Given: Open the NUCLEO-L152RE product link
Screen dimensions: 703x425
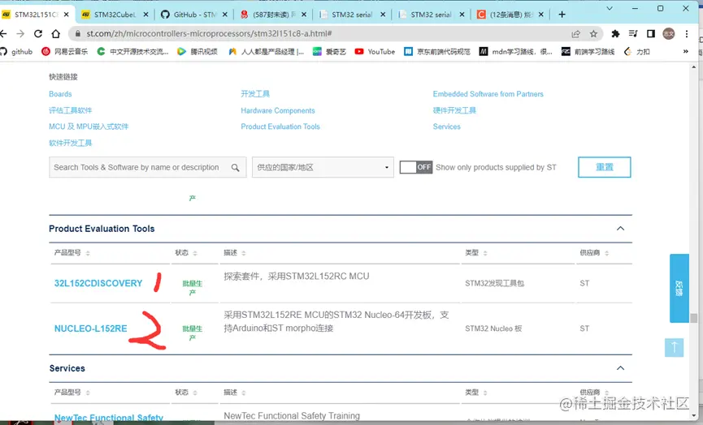Looking at the screenshot, I should [90, 328].
